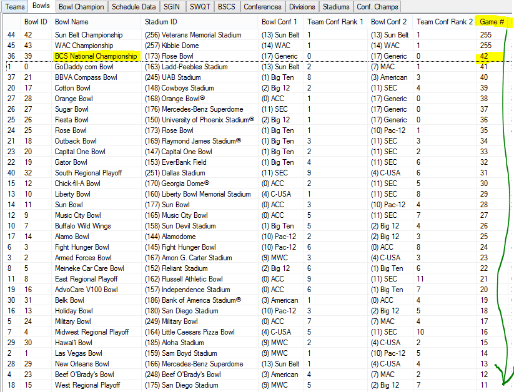Switch to the SWQT tab

tap(199, 6)
